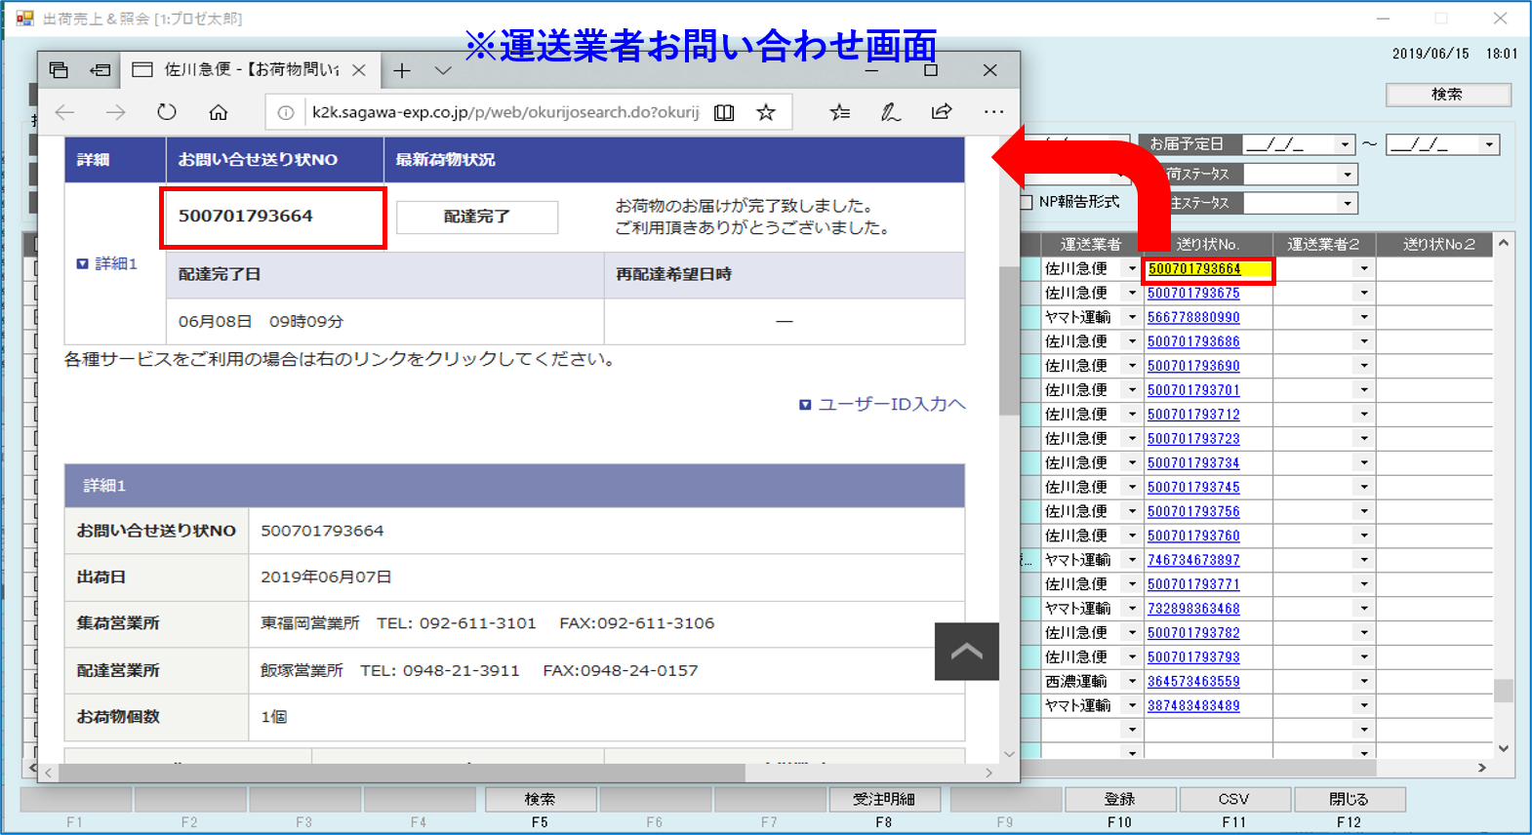Open the 出荷ステータス dropdown
This screenshot has height=835, width=1532.
click(x=1347, y=175)
